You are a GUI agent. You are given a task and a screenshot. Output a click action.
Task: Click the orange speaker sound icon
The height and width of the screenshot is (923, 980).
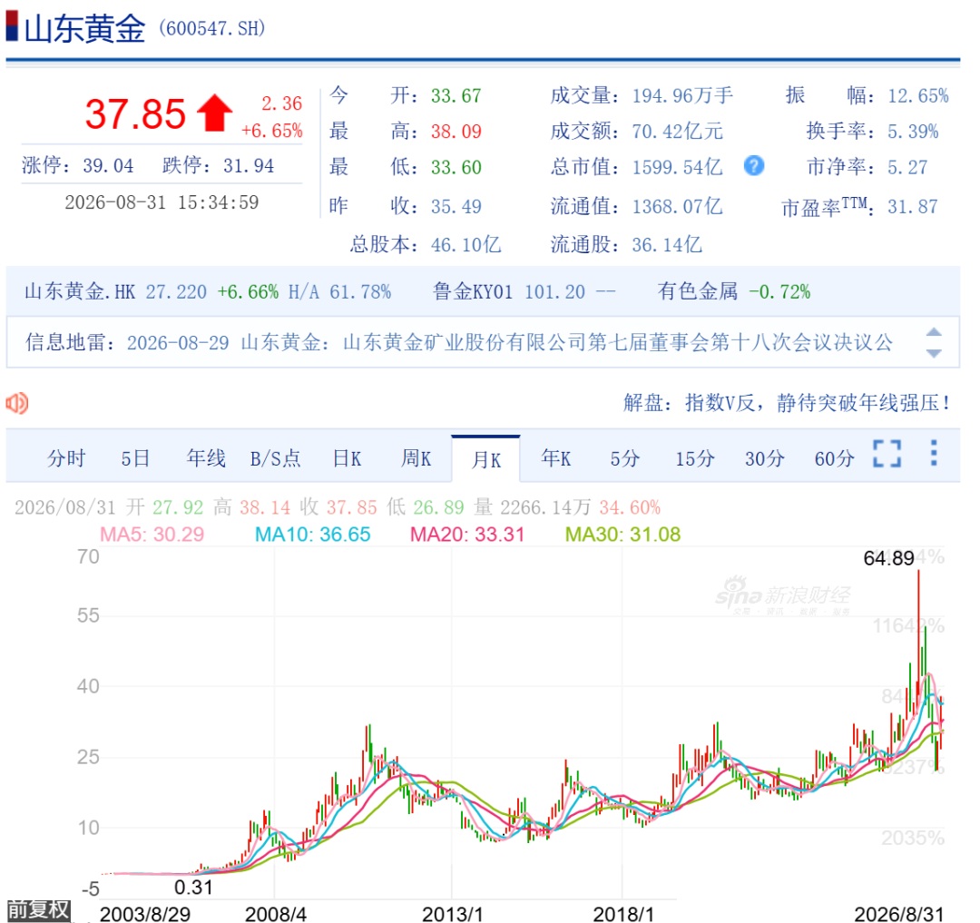click(17, 403)
